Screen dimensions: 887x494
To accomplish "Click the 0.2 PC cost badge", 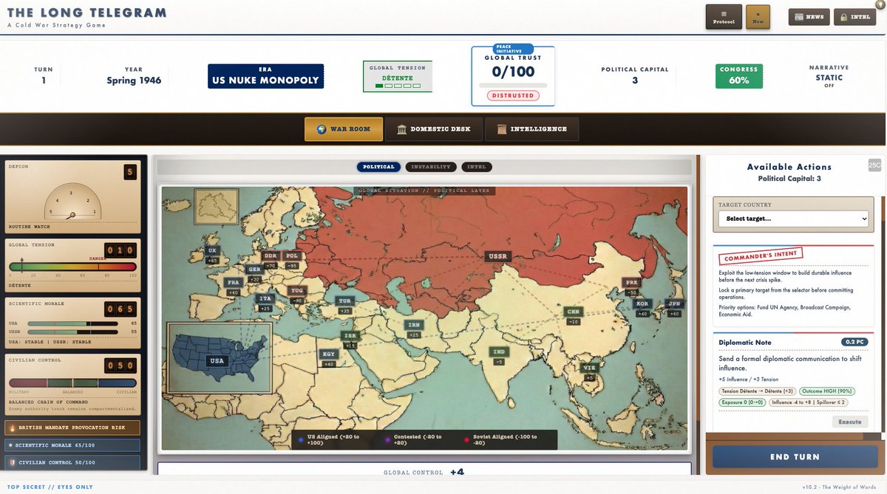I will point(854,342).
